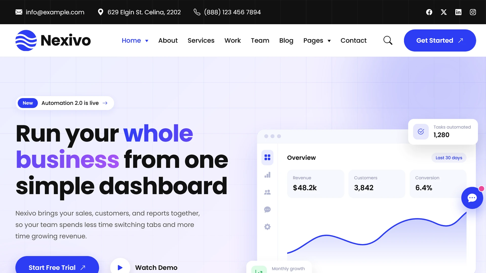This screenshot has height=273, width=486.
Task: Click the search magnifier icon
Action: [388, 40]
